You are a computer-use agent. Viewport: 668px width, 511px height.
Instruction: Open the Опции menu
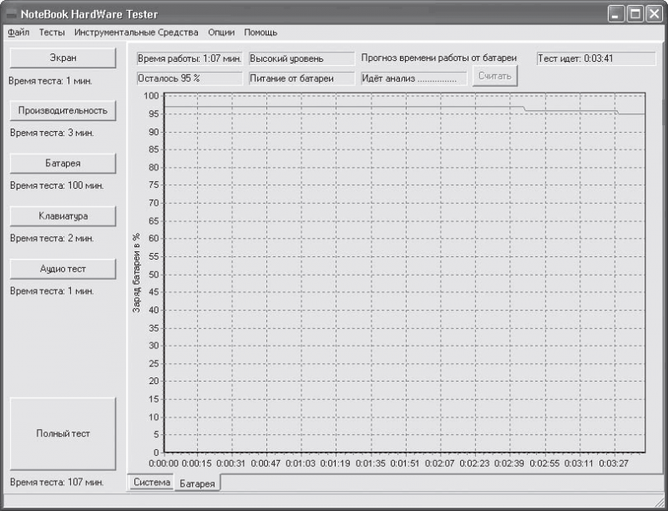[221, 33]
